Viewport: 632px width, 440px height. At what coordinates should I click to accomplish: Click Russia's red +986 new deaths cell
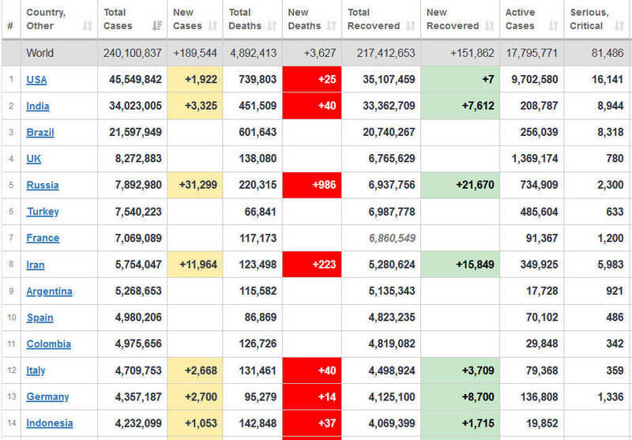coord(311,186)
